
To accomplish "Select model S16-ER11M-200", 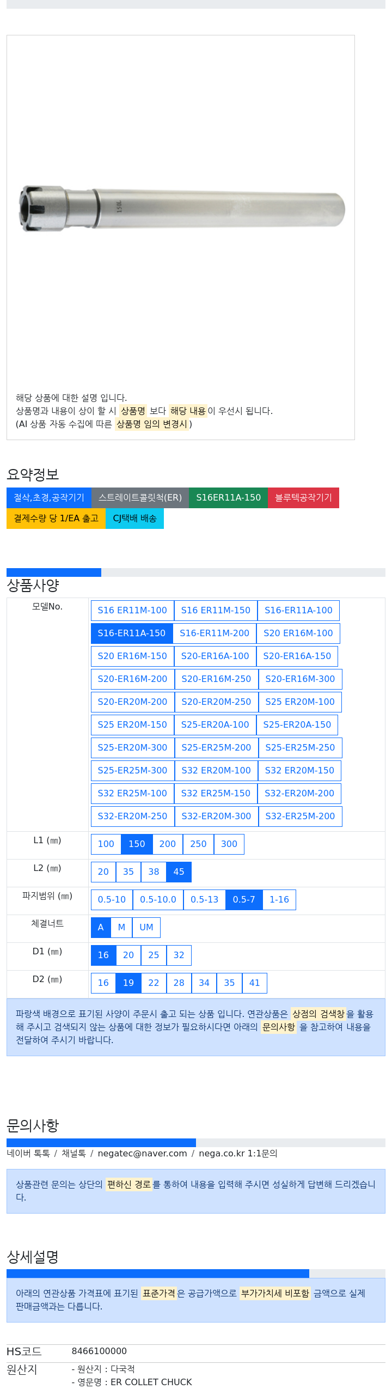I will click(x=215, y=633).
